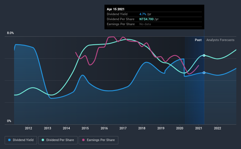Select the Dividend Per Share data point marker

tap(204, 55)
